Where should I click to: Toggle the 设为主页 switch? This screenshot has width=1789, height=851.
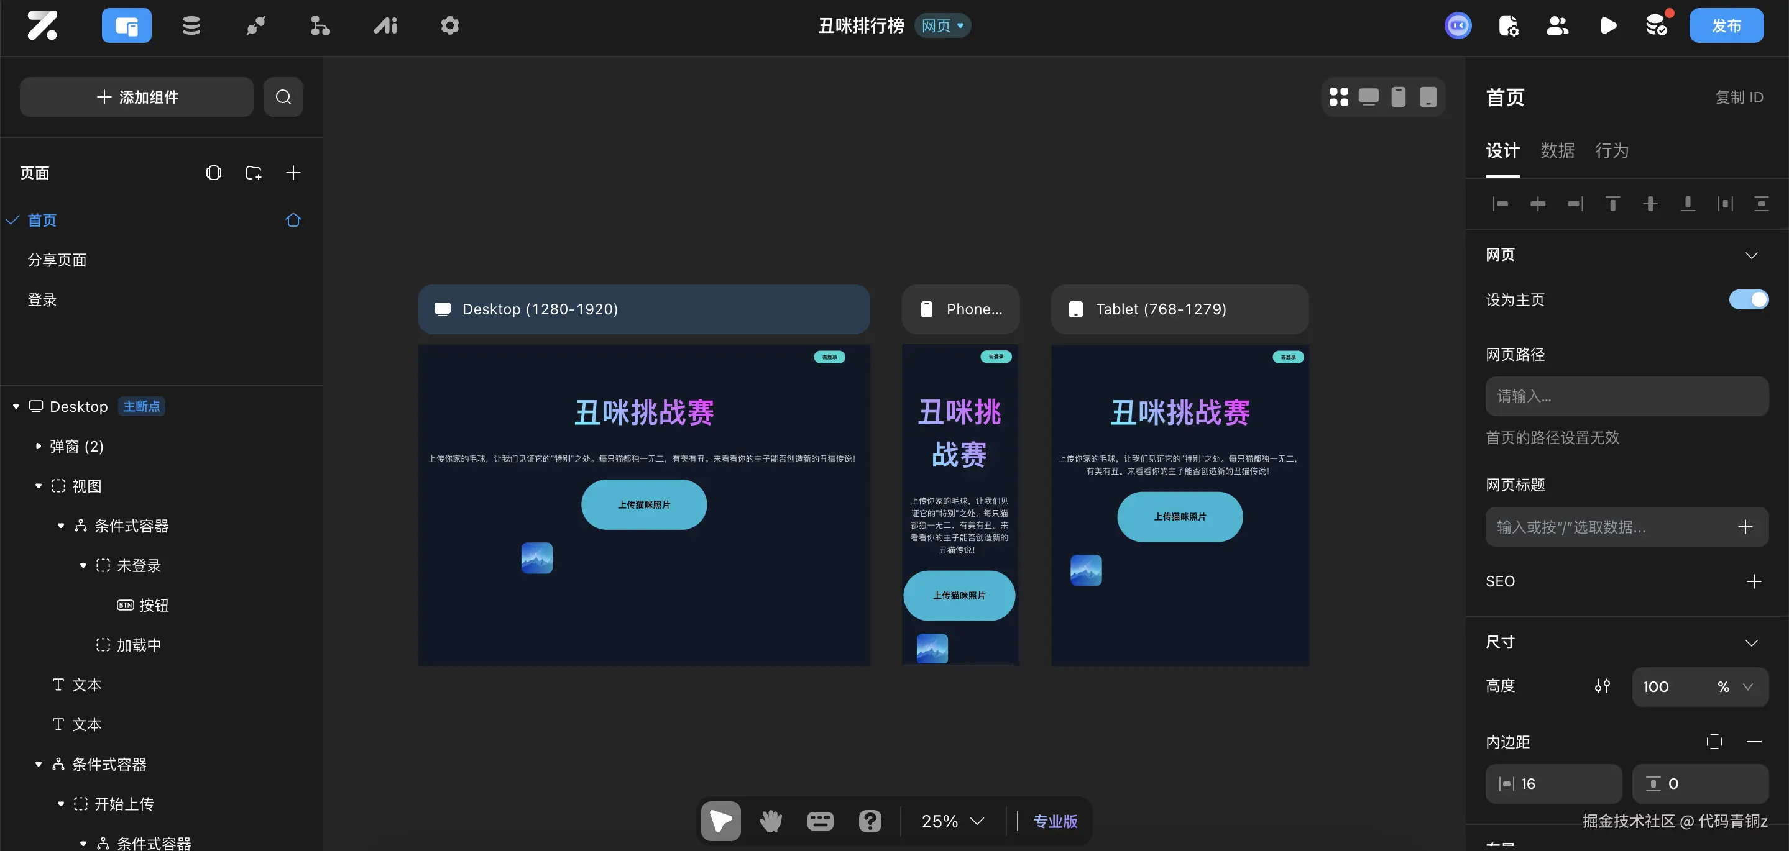tap(1748, 299)
